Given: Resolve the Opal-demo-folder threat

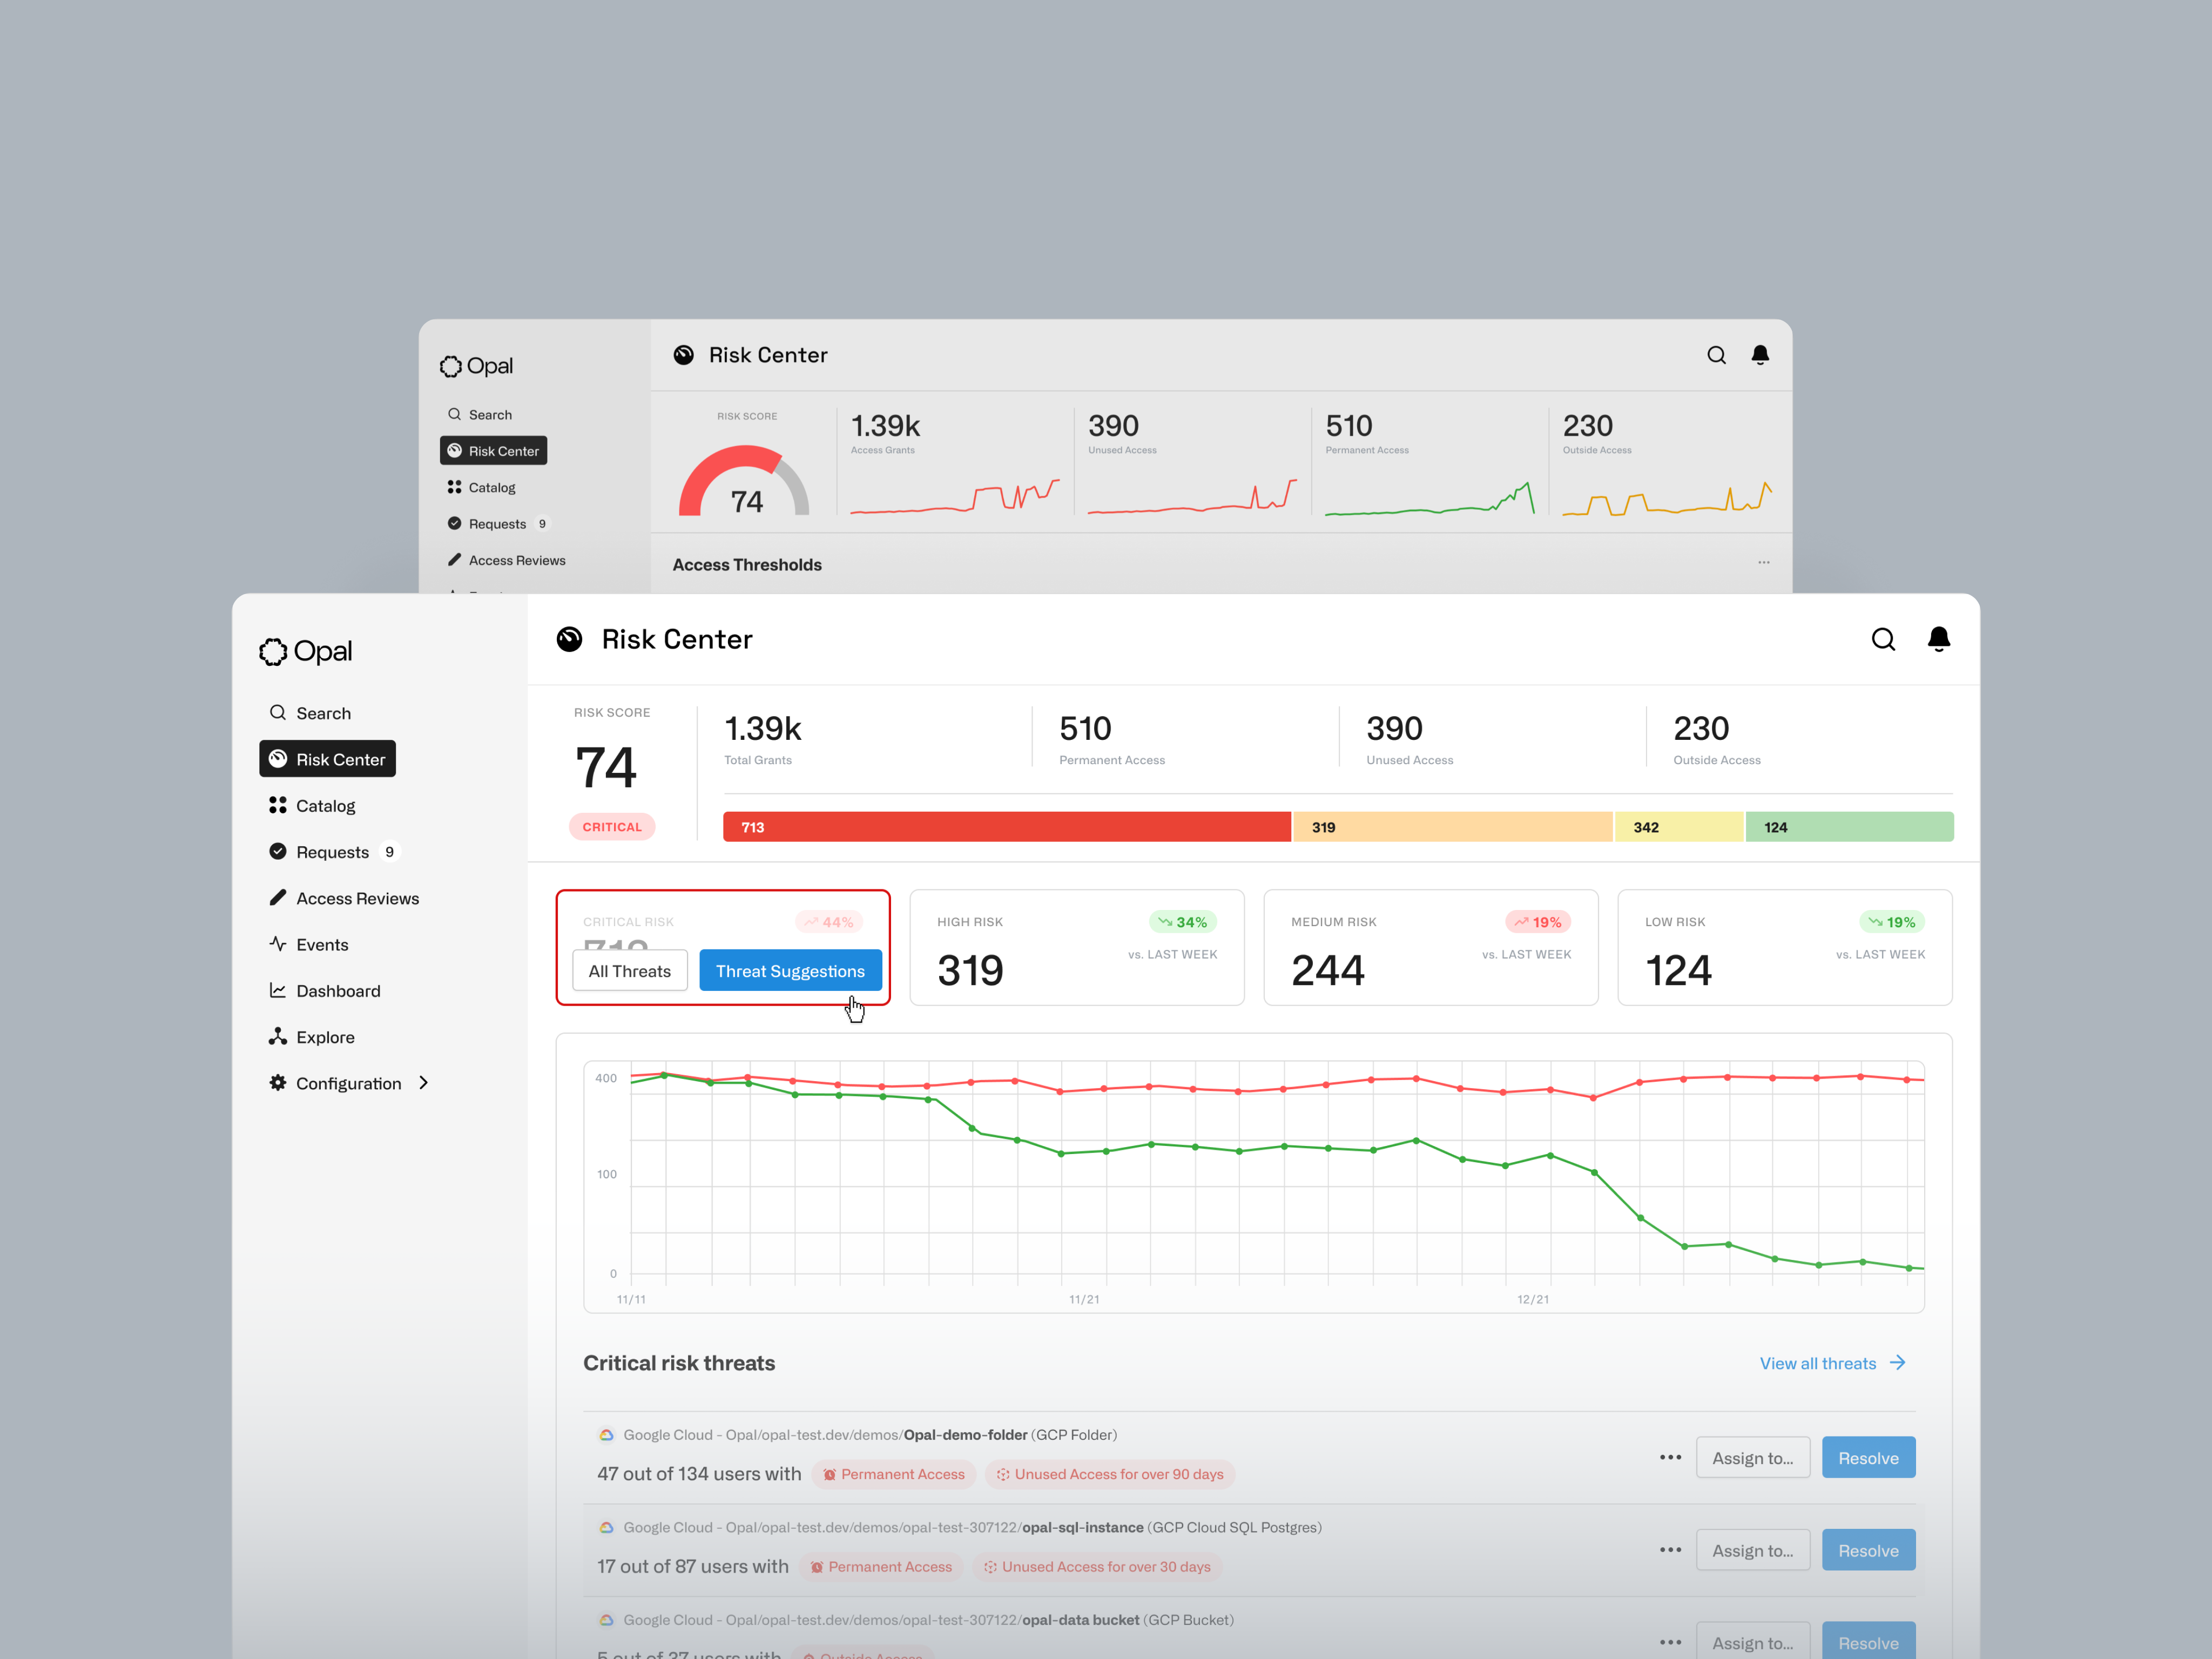Looking at the screenshot, I should pos(1868,1457).
